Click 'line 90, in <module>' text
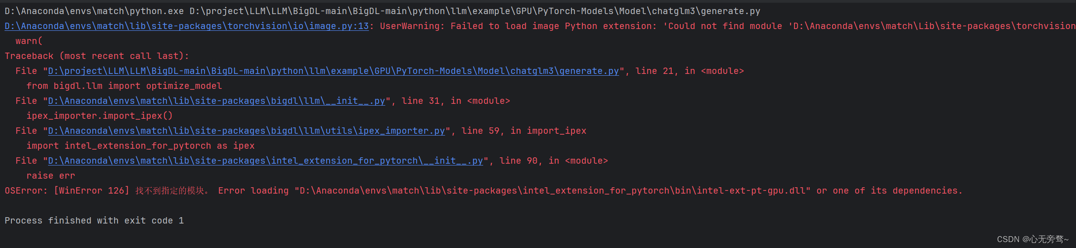The width and height of the screenshot is (1076, 248). pyautogui.click(x=553, y=160)
